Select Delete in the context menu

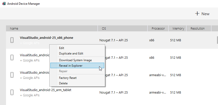(77, 83)
